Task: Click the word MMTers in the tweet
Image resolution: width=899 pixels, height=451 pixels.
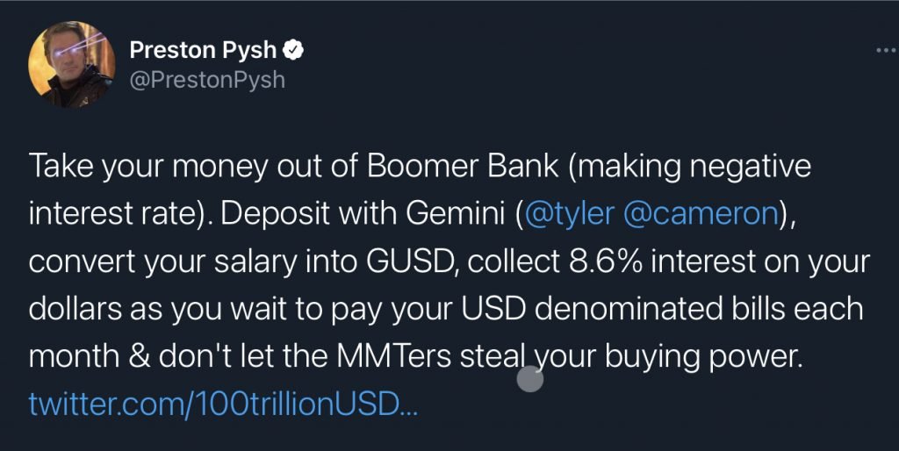Action: pos(394,356)
